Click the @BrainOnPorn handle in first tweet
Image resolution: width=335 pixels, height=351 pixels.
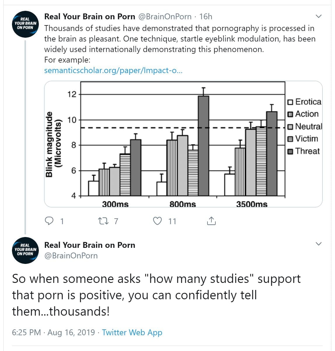pyautogui.click(x=165, y=17)
